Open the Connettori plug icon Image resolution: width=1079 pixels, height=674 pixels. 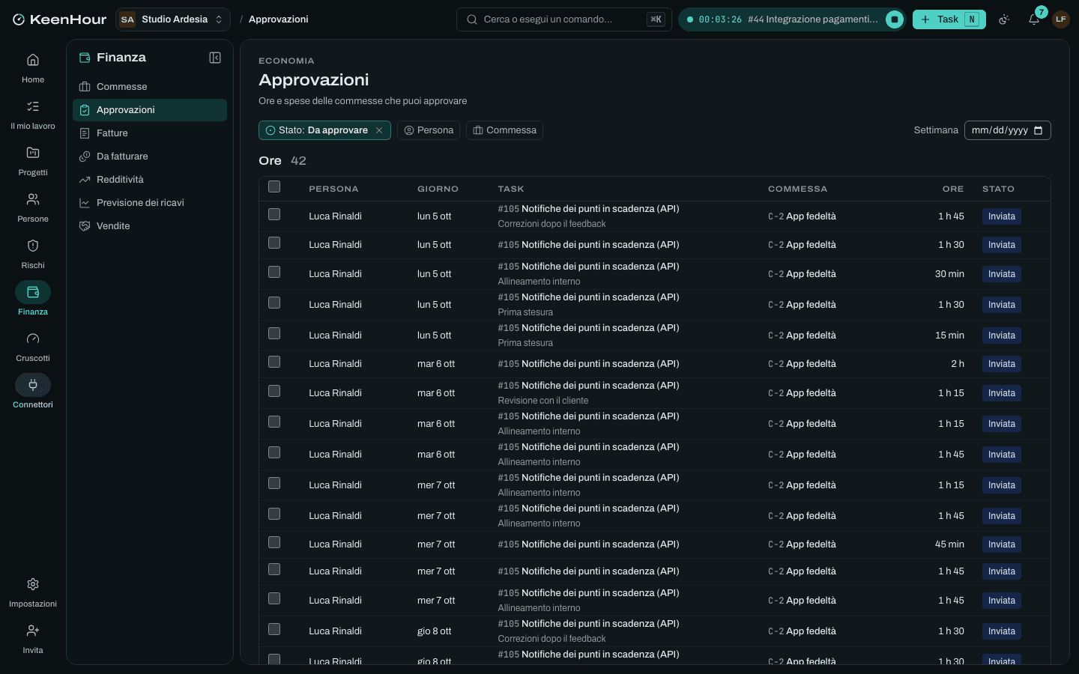33,385
